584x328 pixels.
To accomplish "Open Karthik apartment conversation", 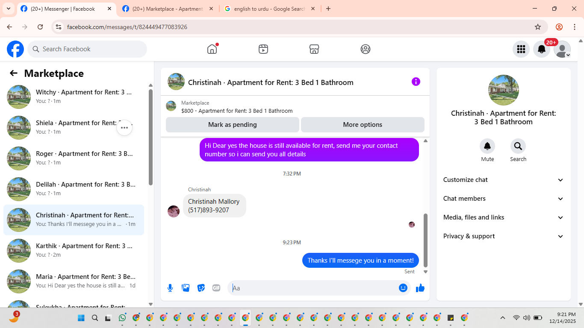I will pyautogui.click(x=74, y=251).
